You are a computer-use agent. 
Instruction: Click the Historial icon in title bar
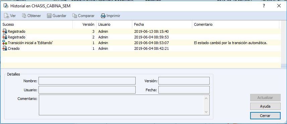[6, 6]
